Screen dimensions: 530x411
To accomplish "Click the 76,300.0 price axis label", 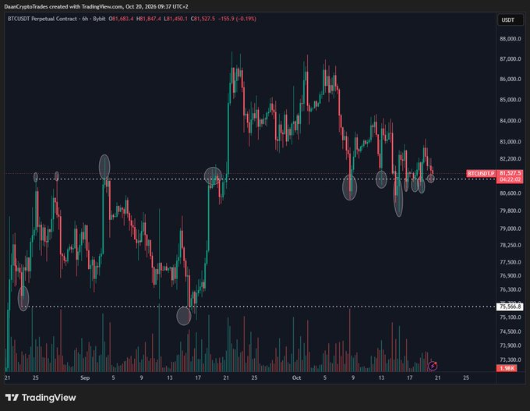I will (x=511, y=289).
